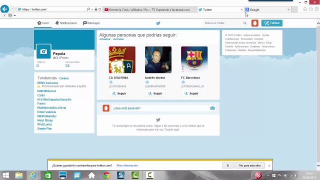Click Cambiar next to Tendencias
The height and width of the screenshot is (180, 320).
(64, 78)
